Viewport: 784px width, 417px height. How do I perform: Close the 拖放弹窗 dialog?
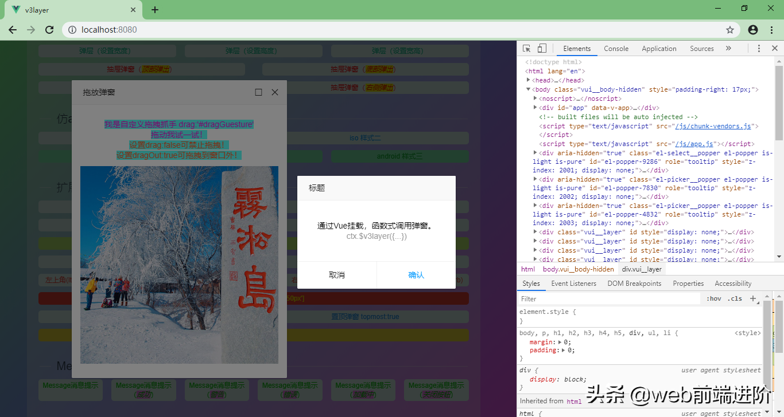pos(275,92)
